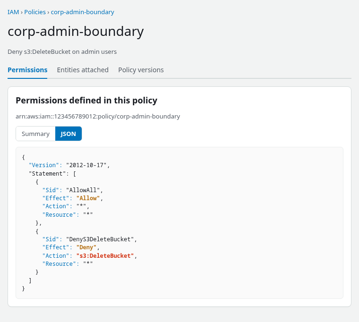This screenshot has height=322, width=359.
Task: Click 'Permissions defined in this policy' heading
Action: (x=86, y=101)
